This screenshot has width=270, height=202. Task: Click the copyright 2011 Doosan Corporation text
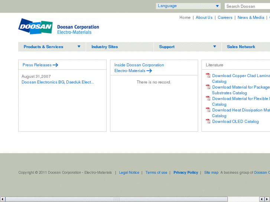[65, 172]
